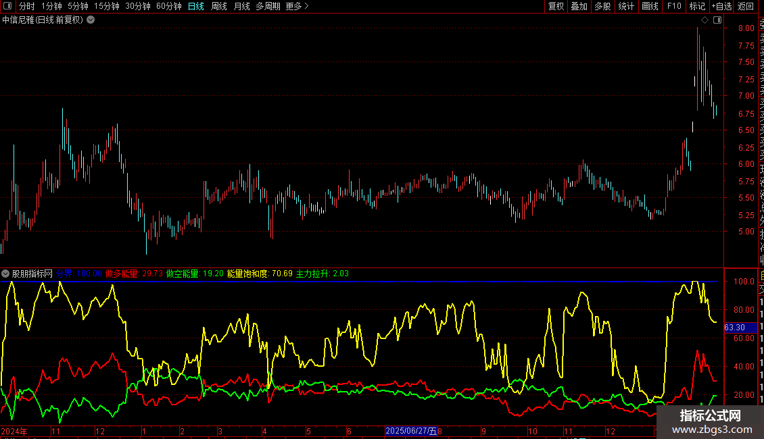The width and height of the screenshot is (764, 439).
Task: Open dropdown beside 股朋指标网 indicator name
Action: [x=5, y=274]
